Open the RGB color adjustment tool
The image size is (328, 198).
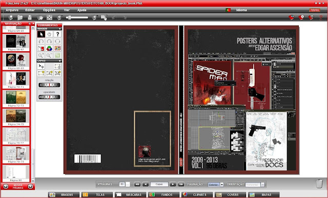tap(49, 48)
